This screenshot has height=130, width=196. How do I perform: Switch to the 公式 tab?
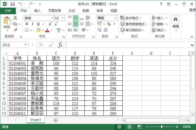point(72,11)
